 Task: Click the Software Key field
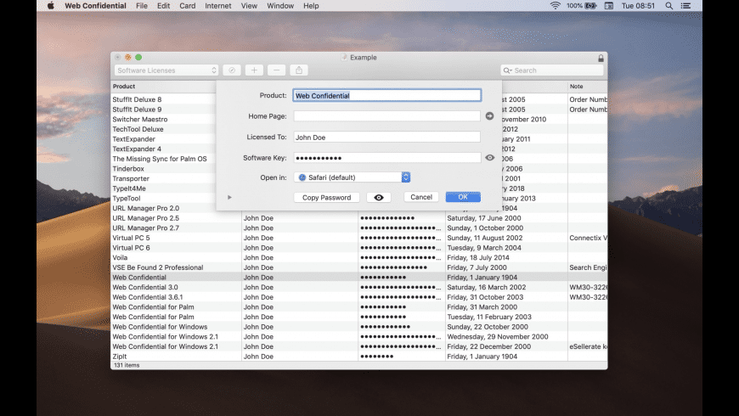387,158
